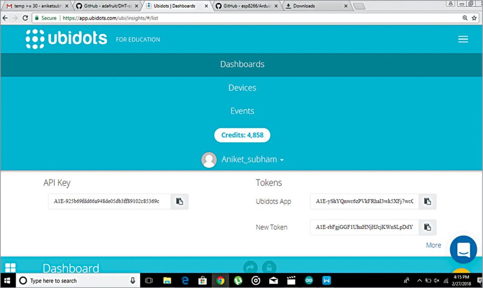The width and height of the screenshot is (483, 288).
Task: Copy the New Token value
Action: pos(427,227)
